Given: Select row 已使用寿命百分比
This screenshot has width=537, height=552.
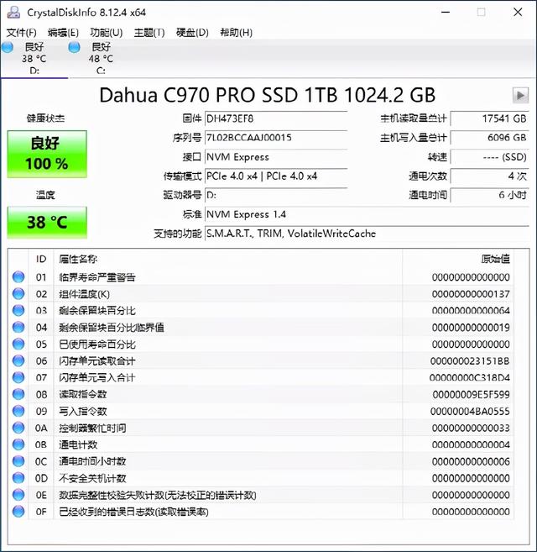Looking at the screenshot, I should tap(261, 344).
